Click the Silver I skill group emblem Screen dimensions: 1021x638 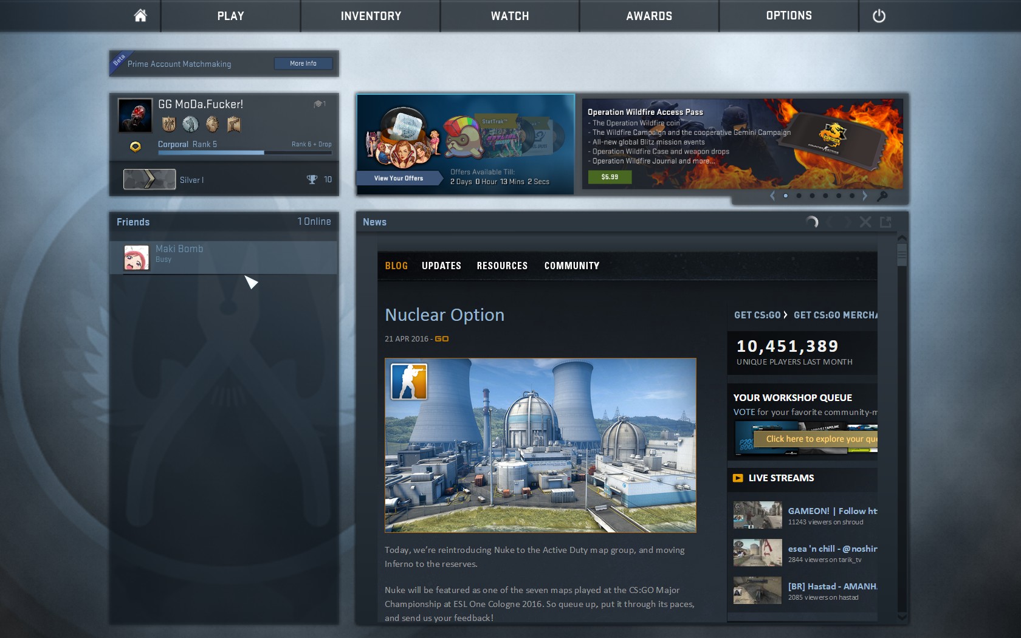(x=150, y=179)
